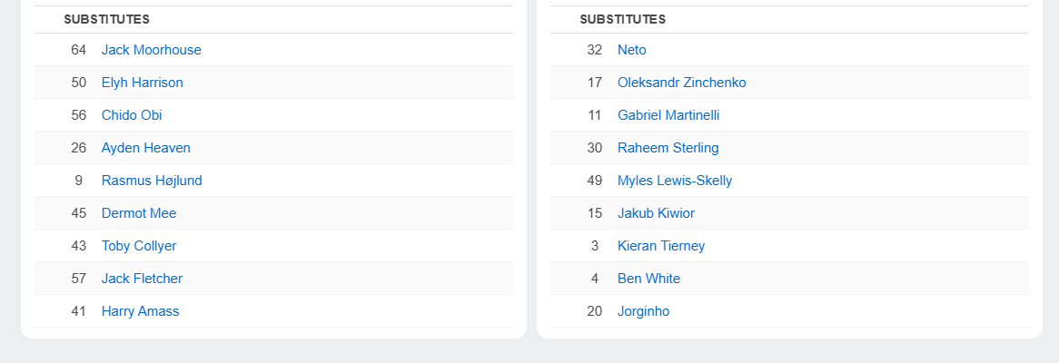The image size is (1059, 363).
Task: Select Myles Lewis-Skelly from substitutes
Action: click(674, 181)
